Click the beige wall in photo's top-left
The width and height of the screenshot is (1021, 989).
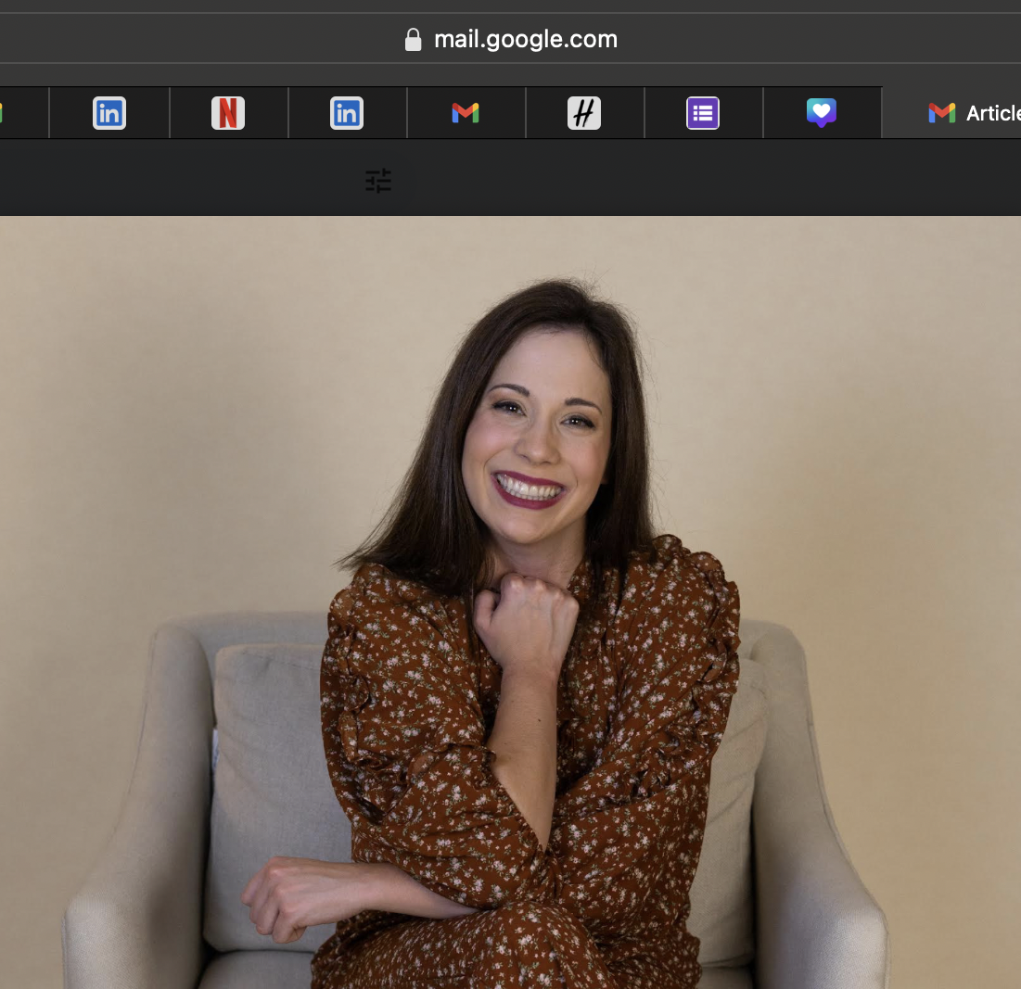[x=139, y=324]
